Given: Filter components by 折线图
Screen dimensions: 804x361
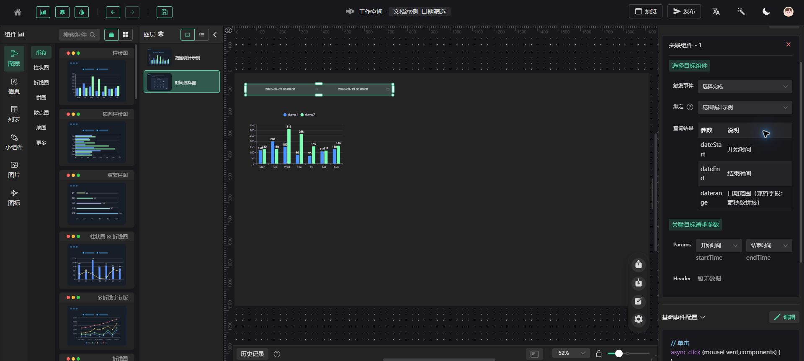Looking at the screenshot, I should coord(41,82).
